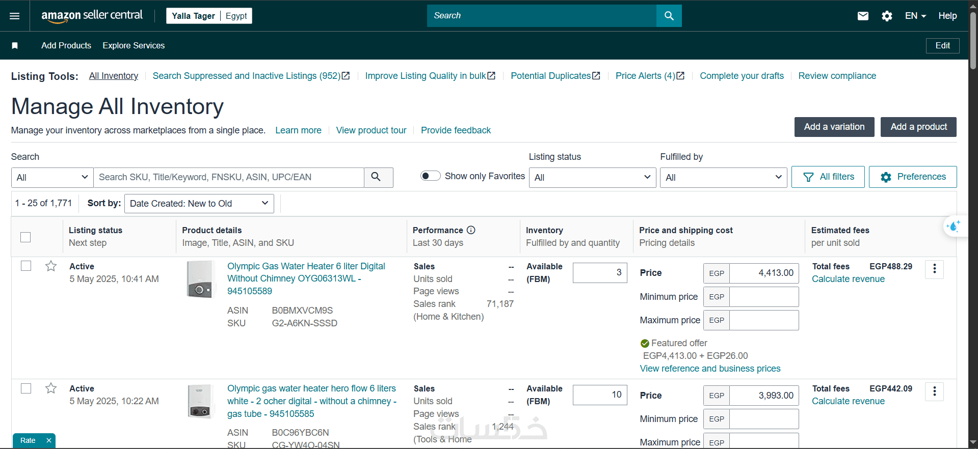Open Olympic gas water heater hero flow title
The width and height of the screenshot is (978, 449).
[312, 401]
